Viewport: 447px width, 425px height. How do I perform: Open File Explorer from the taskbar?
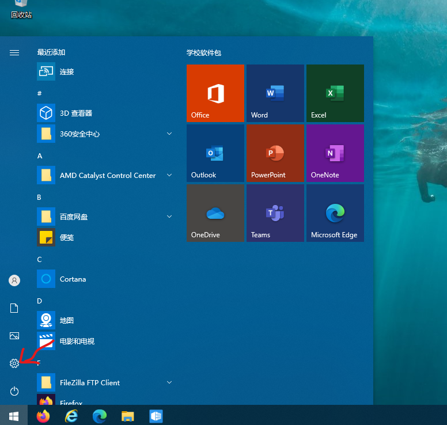(128, 416)
